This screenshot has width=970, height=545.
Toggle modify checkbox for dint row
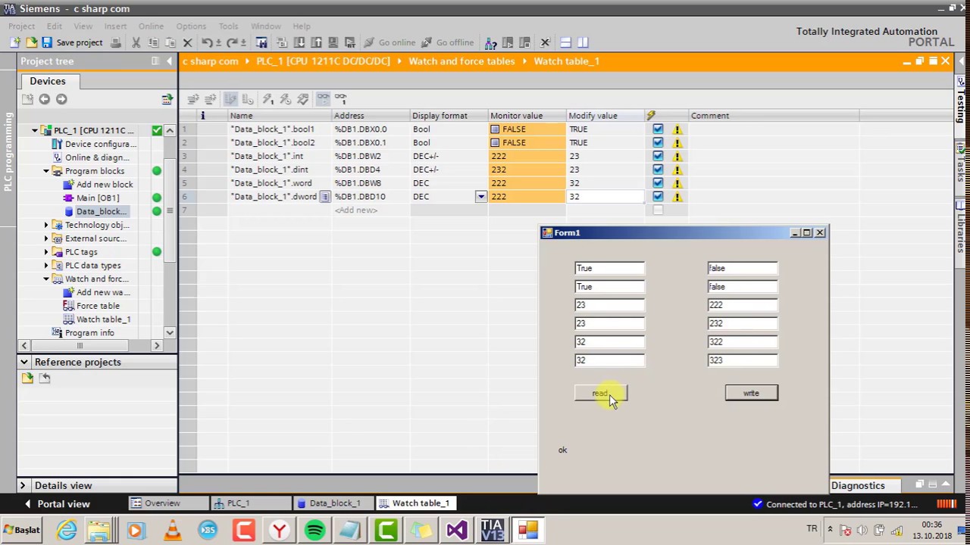658,170
